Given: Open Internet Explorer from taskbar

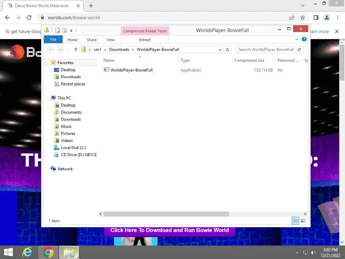Looking at the screenshot, I should 28,252.
